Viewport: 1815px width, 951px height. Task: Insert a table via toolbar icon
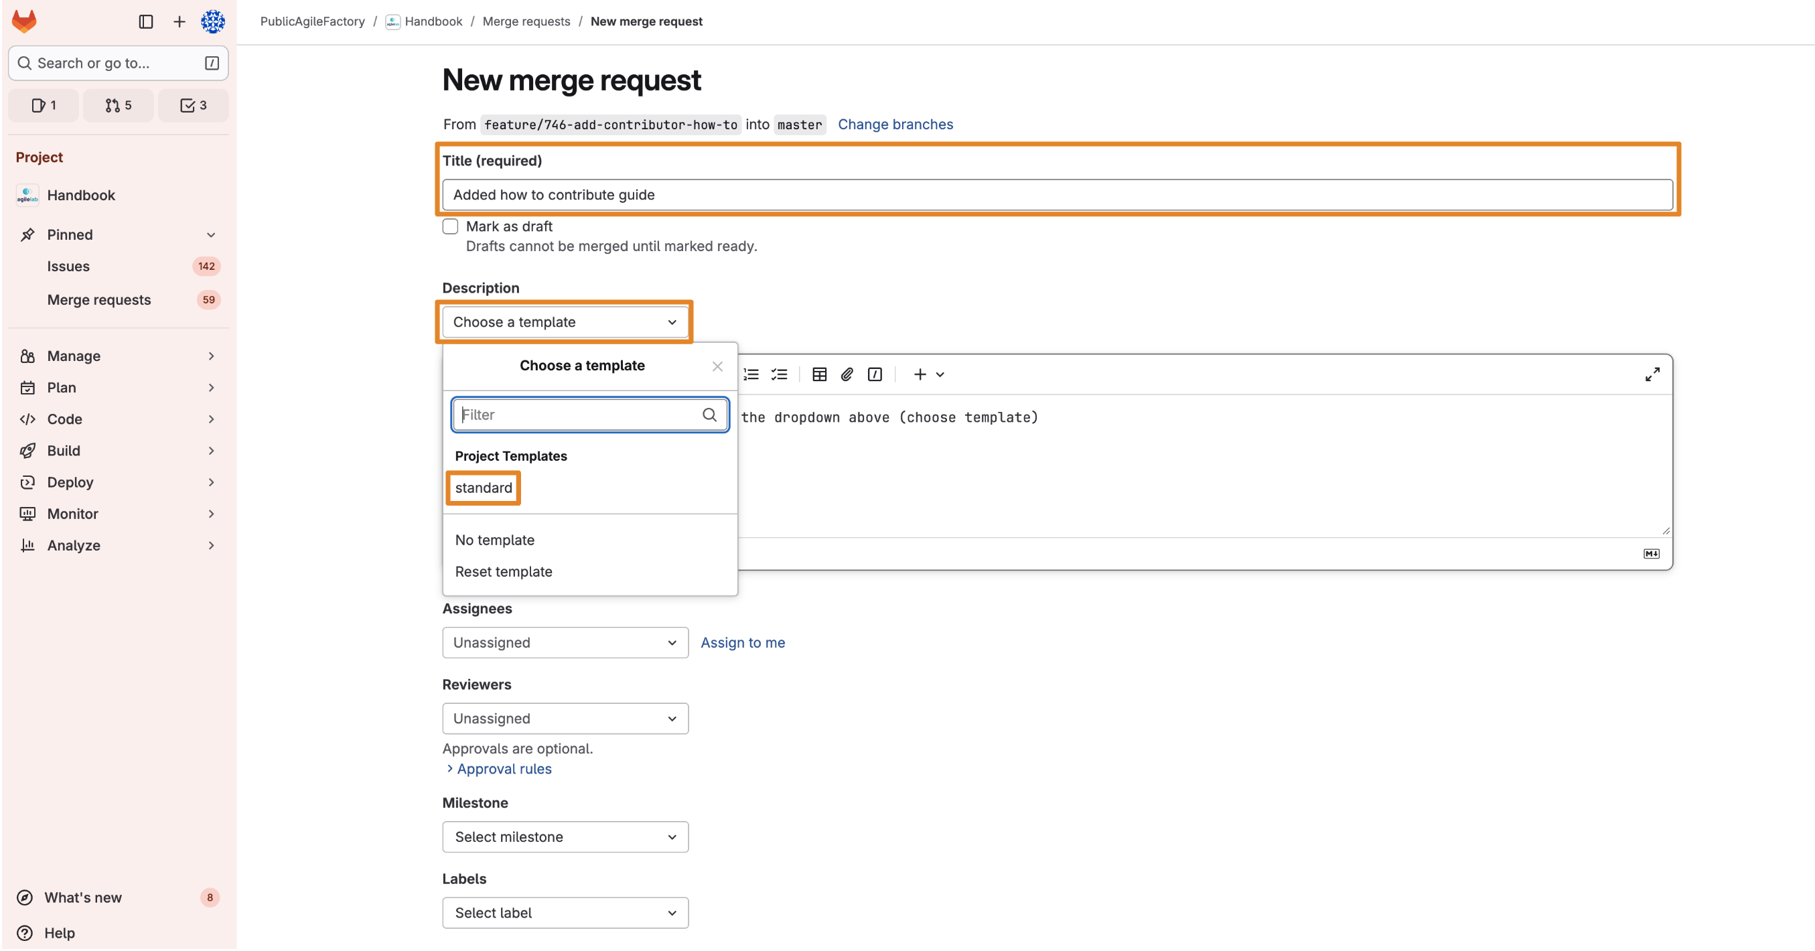coord(818,374)
